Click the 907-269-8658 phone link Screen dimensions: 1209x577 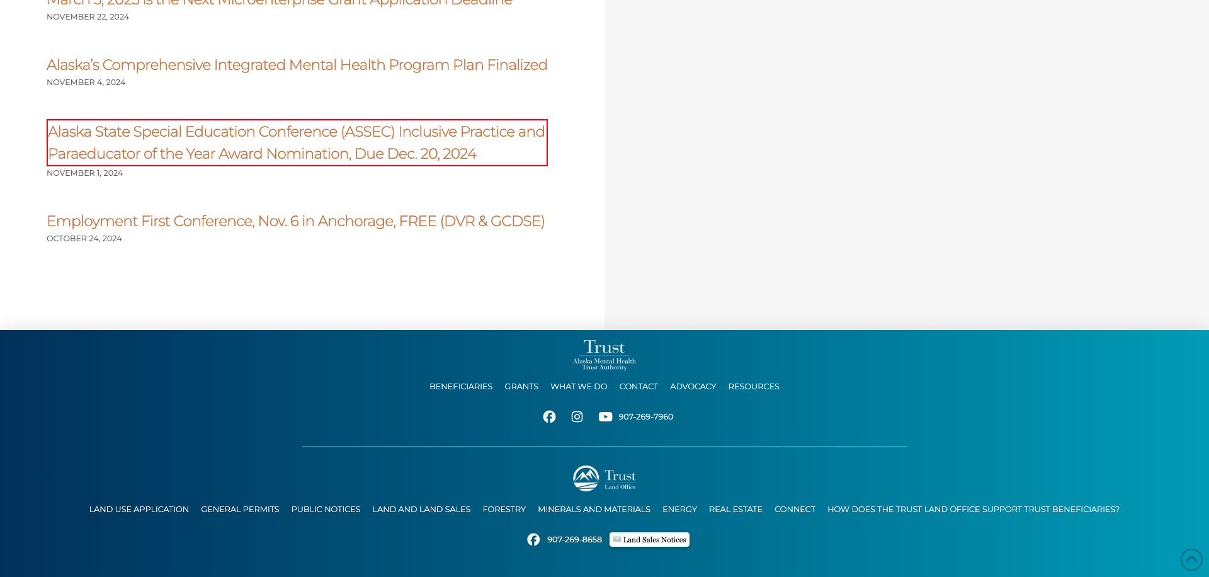(574, 540)
